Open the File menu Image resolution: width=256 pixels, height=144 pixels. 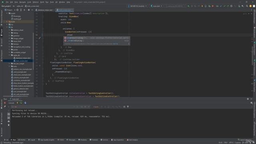pyautogui.click(x=7, y=2)
